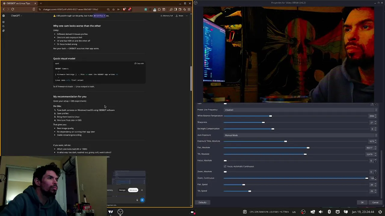Cancel the OBS Properties dialog
The height and width of the screenshot is (216, 385).
click(x=375, y=202)
